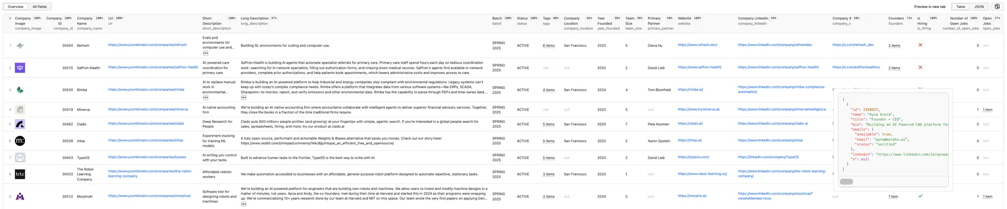Expand 1 item open jobs for Minerva
Image resolution: width=1007 pixels, height=209 pixels.
tap(987, 110)
